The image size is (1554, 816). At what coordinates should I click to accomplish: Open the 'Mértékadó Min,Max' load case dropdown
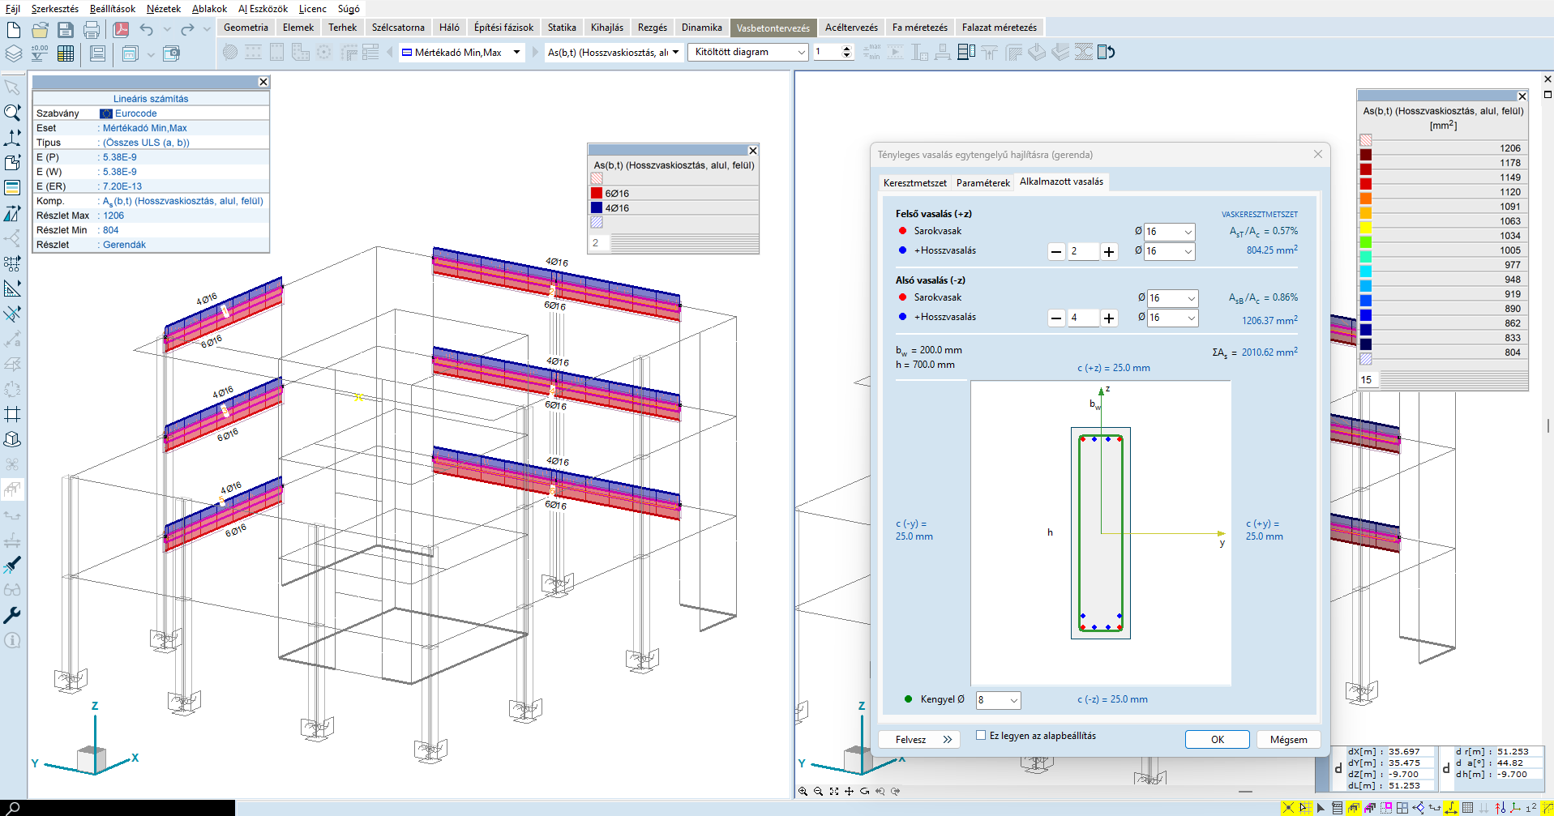point(461,53)
